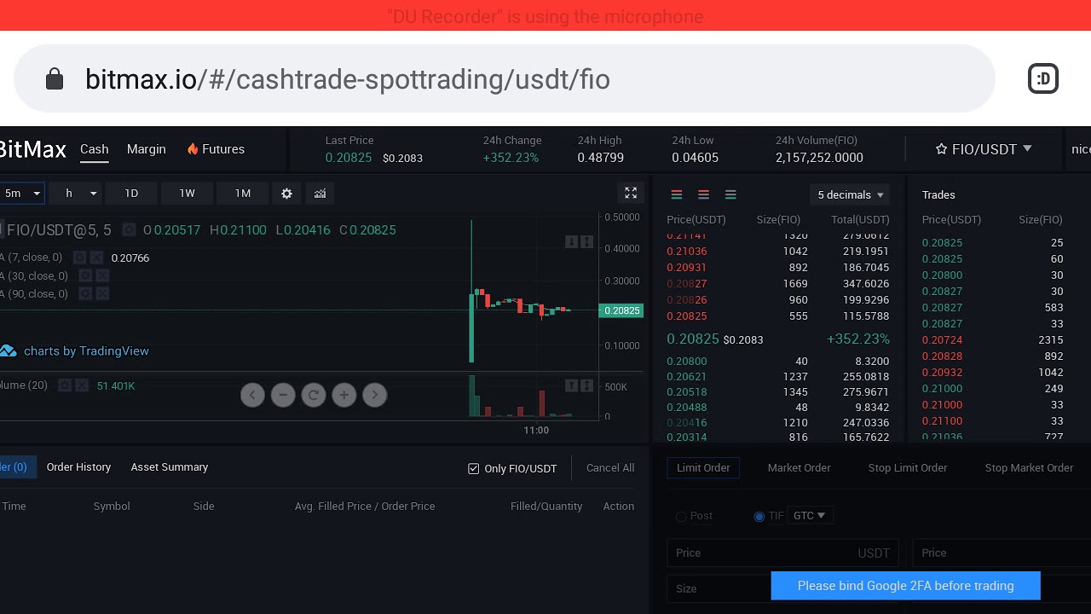
Task: Select bid order at price 0.20621
Action: [x=778, y=377]
